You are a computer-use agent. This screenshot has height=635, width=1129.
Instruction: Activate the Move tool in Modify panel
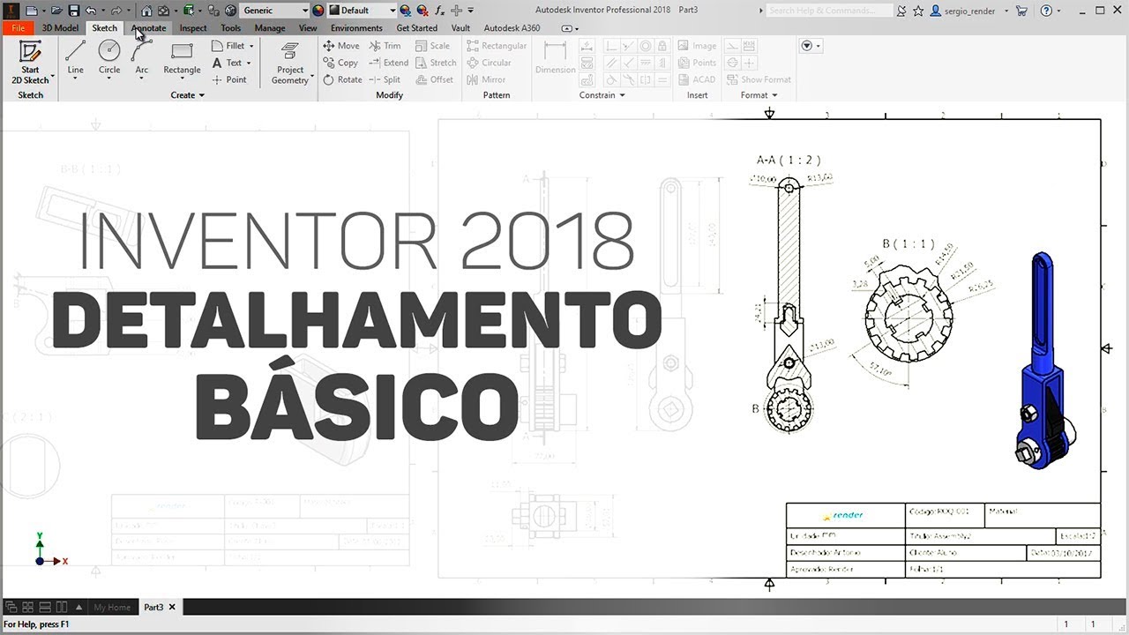point(341,46)
